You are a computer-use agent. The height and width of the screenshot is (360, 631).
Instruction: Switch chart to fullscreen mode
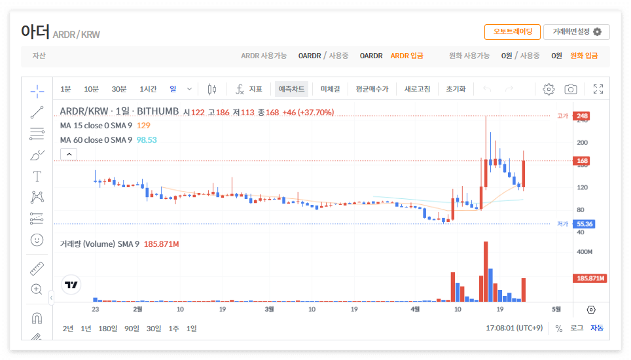tap(598, 89)
